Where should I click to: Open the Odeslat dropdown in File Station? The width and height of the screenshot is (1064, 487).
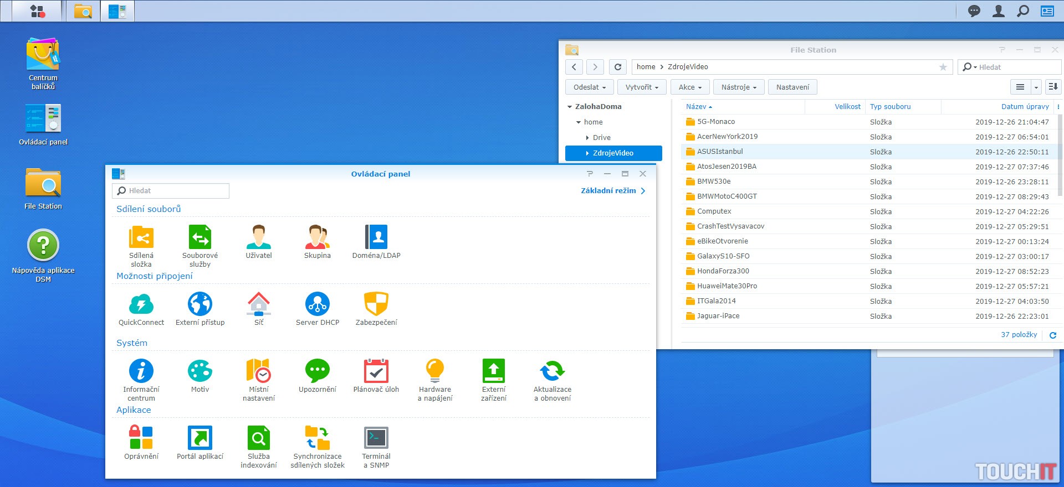click(589, 87)
